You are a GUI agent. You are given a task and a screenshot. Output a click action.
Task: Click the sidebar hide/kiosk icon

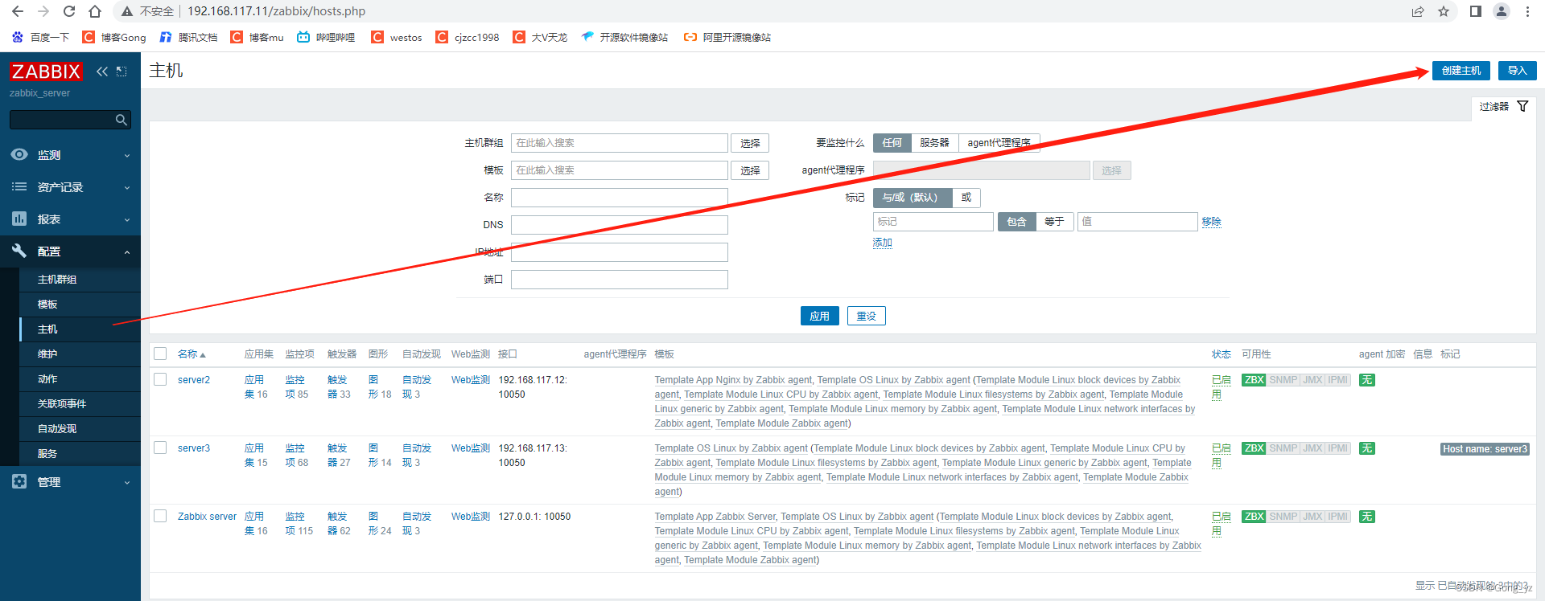coord(122,72)
